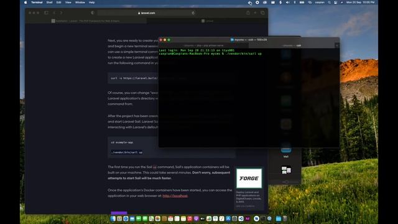Open the Window menu

click(80, 2)
